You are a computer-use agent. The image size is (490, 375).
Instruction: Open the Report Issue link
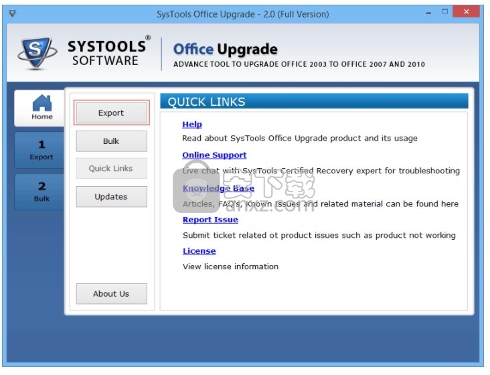pyautogui.click(x=210, y=220)
